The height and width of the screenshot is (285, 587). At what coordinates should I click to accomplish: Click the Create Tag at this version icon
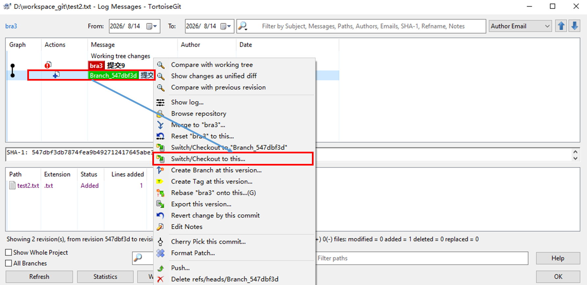tap(160, 181)
